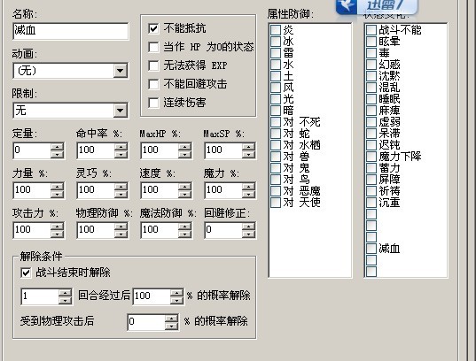Tick the 无法获得 EXP checkbox

coord(153,65)
